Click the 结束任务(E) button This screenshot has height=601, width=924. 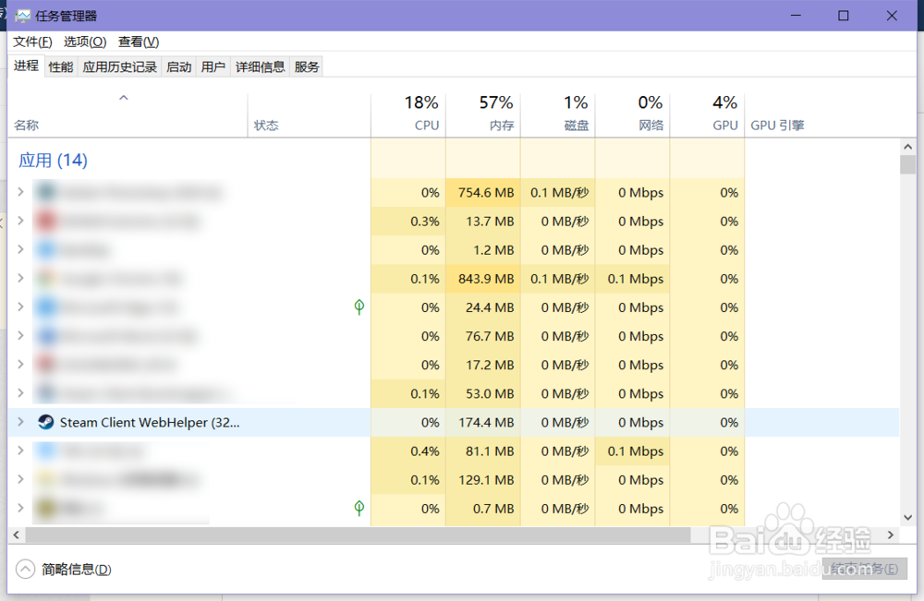point(865,569)
